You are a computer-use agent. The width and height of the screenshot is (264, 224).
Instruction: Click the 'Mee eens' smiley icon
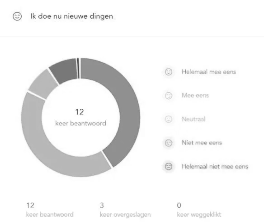[169, 96]
